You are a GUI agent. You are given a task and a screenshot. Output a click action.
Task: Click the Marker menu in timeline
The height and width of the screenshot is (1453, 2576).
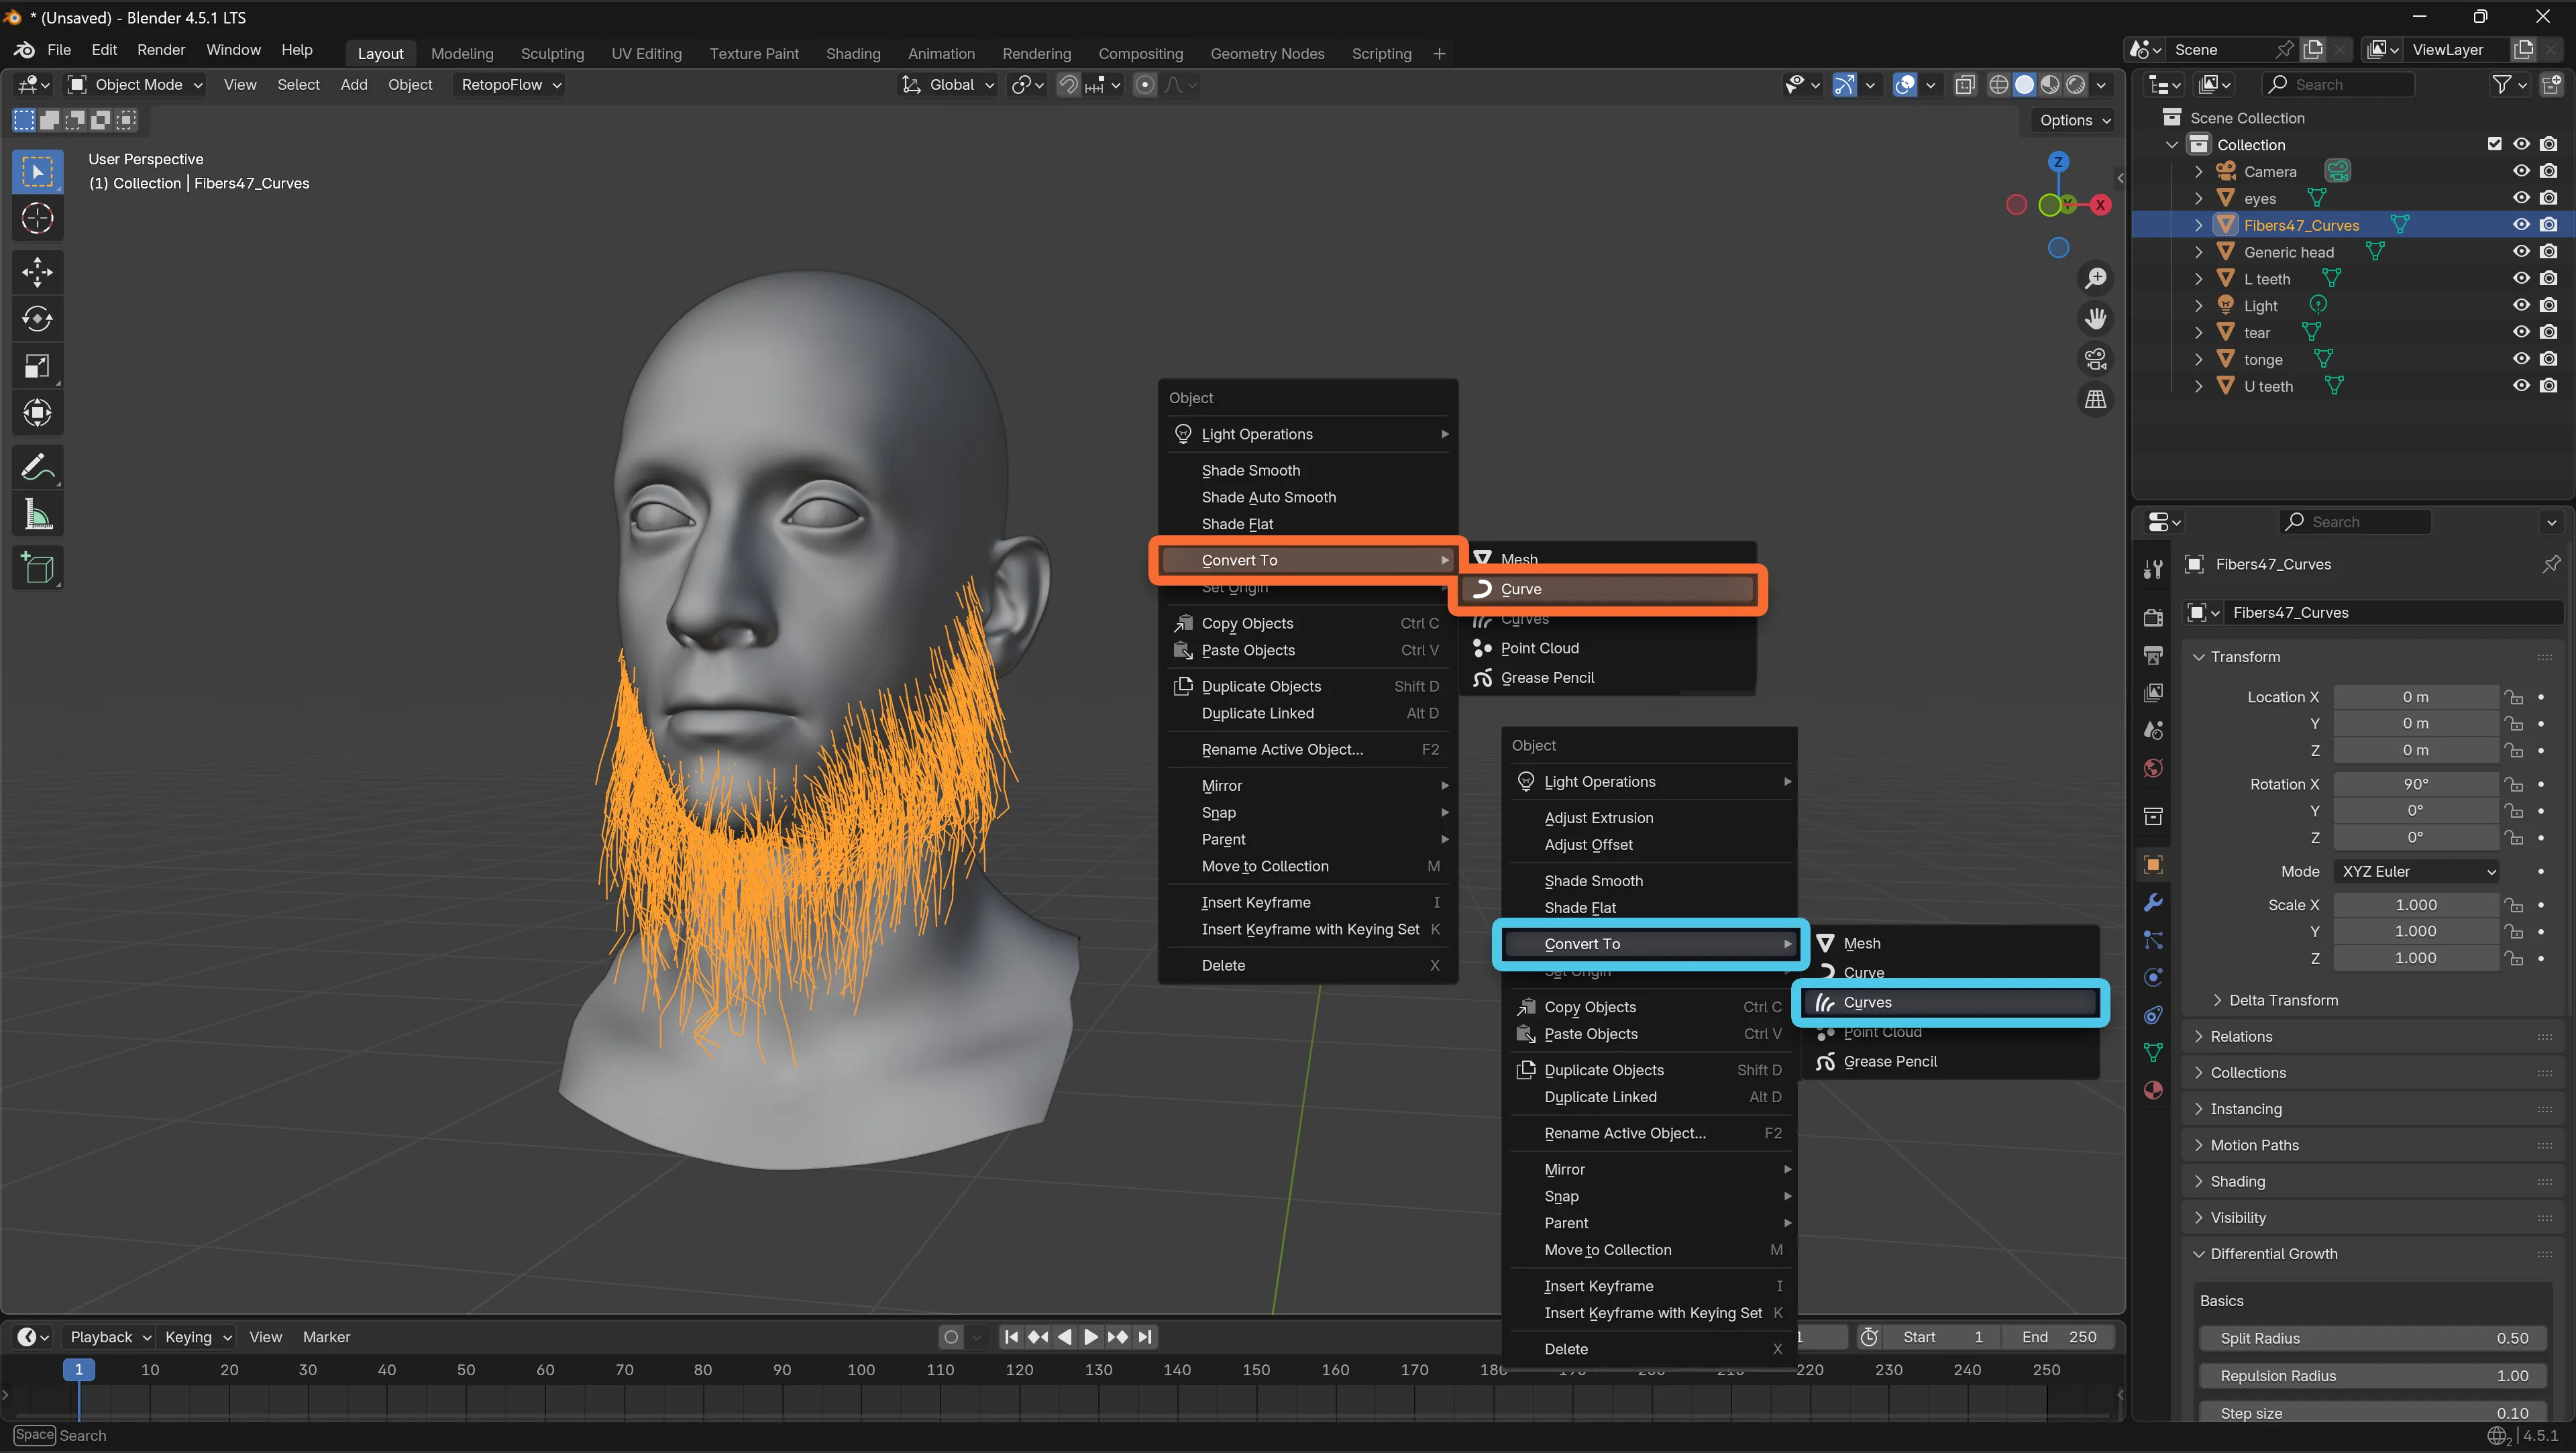coord(326,1338)
